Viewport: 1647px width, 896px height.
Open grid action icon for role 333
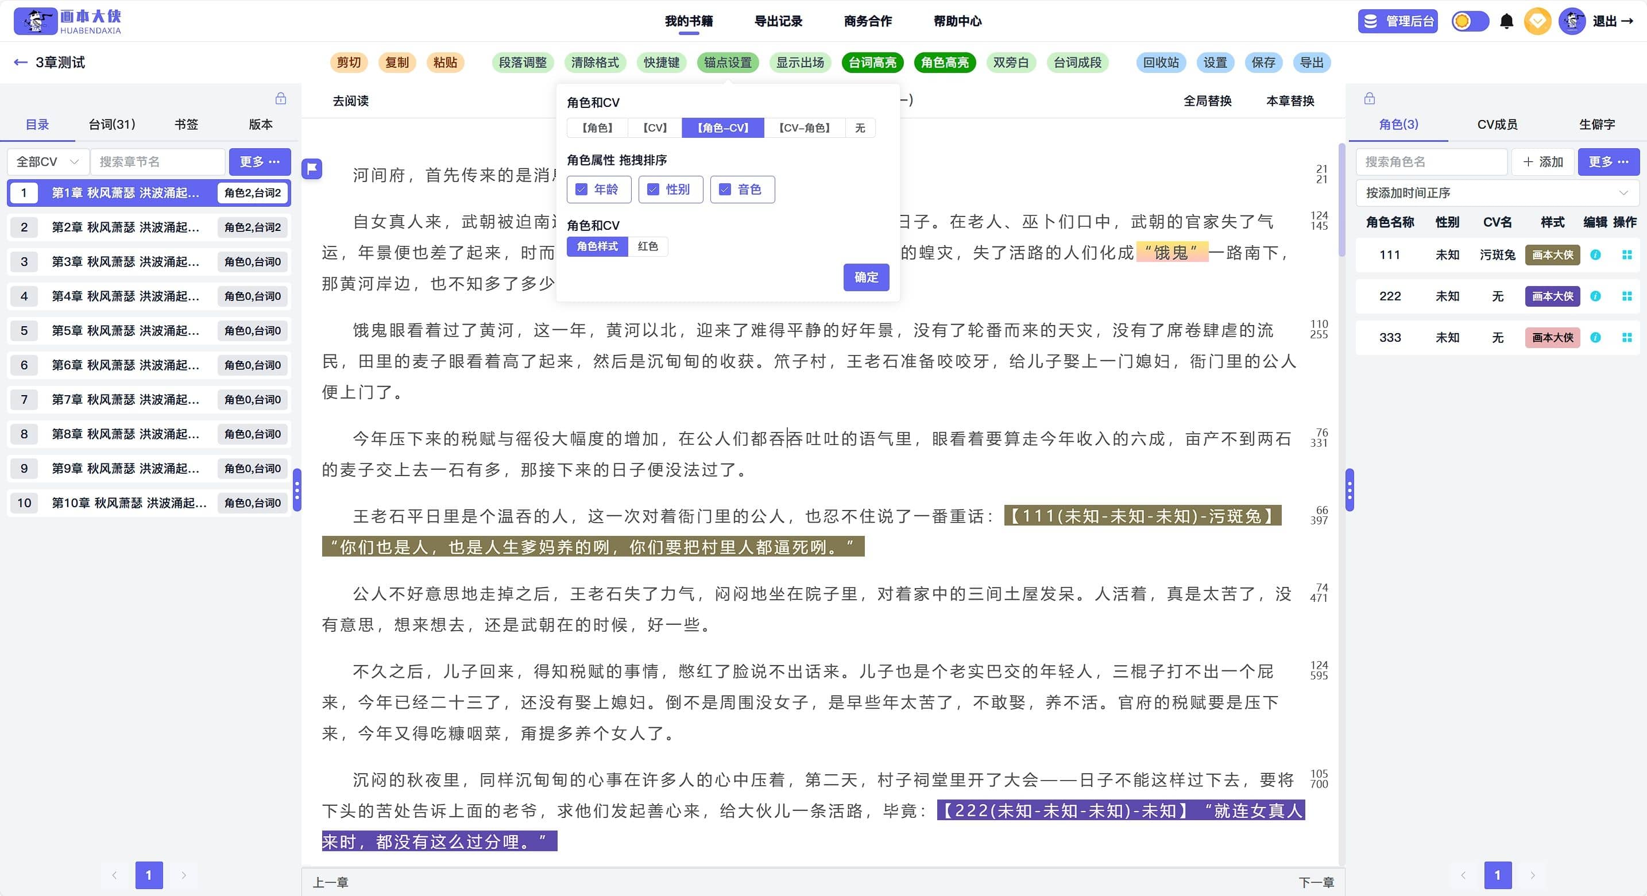pos(1626,338)
